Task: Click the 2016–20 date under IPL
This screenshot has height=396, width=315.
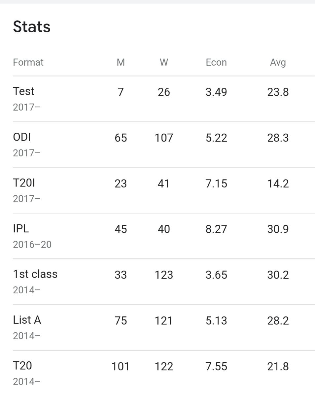Action: coord(32,245)
